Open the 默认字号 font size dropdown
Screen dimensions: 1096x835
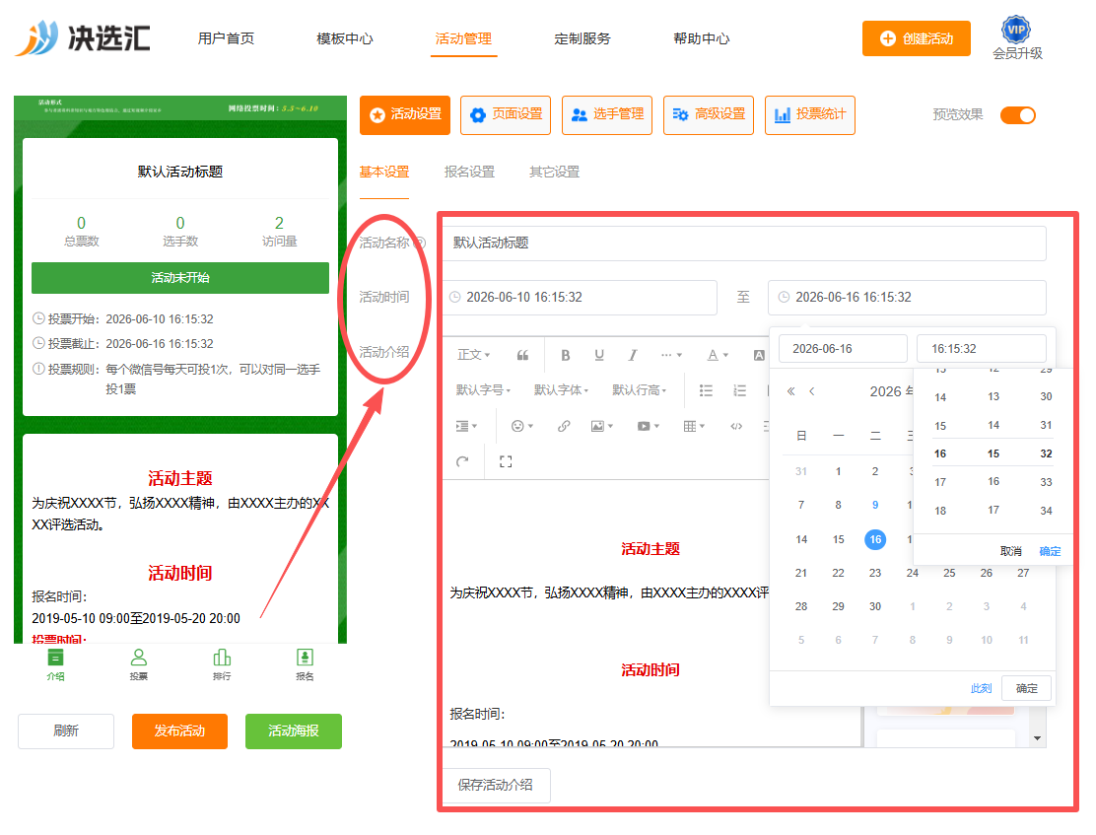pos(484,390)
